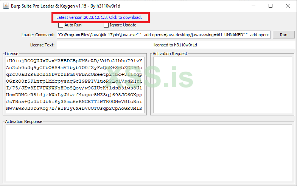The width and height of the screenshot is (297, 186).
Task: Tick the Ignore Update checkbox
Action: coord(106,25)
